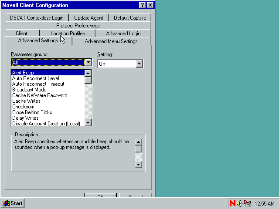279x209 pixels.
Task: Open the red Novell N tray icon
Action: click(232, 203)
